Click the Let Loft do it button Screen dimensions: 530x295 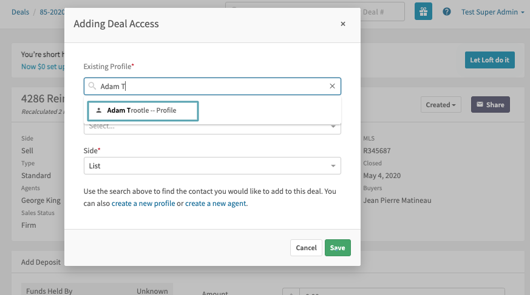click(490, 60)
